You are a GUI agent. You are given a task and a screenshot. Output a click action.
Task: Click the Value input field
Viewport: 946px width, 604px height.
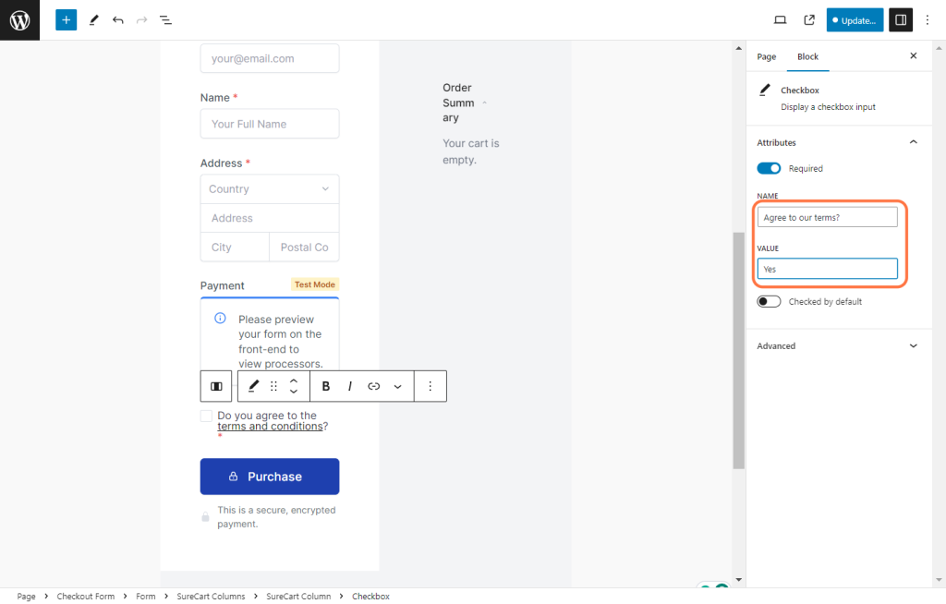coord(827,269)
